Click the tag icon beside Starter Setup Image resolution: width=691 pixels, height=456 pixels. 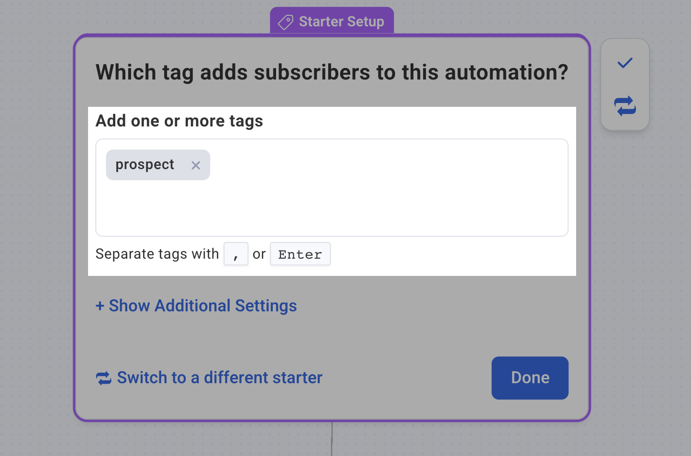pyautogui.click(x=286, y=22)
